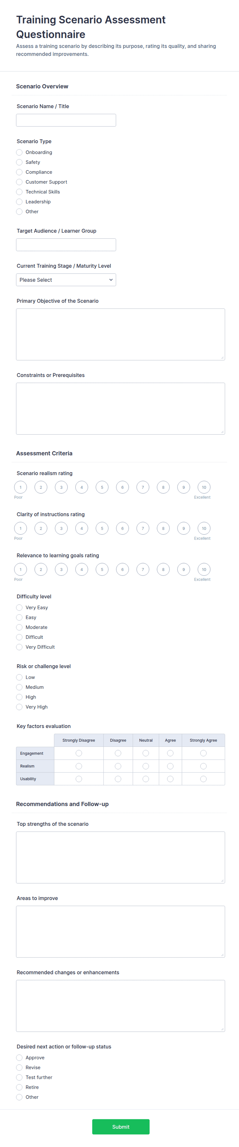This screenshot has width=239, height=1147.
Task: Select Leadership as scenario type
Action: [x=19, y=202]
